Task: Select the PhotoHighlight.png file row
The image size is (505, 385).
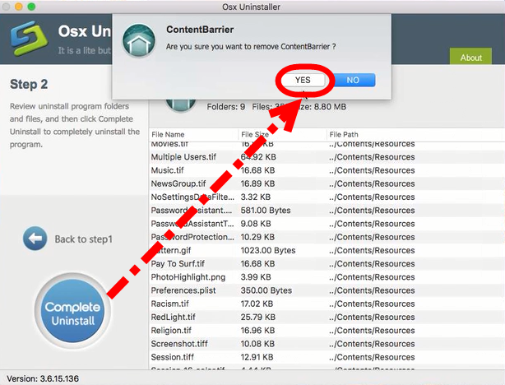Action: point(188,277)
